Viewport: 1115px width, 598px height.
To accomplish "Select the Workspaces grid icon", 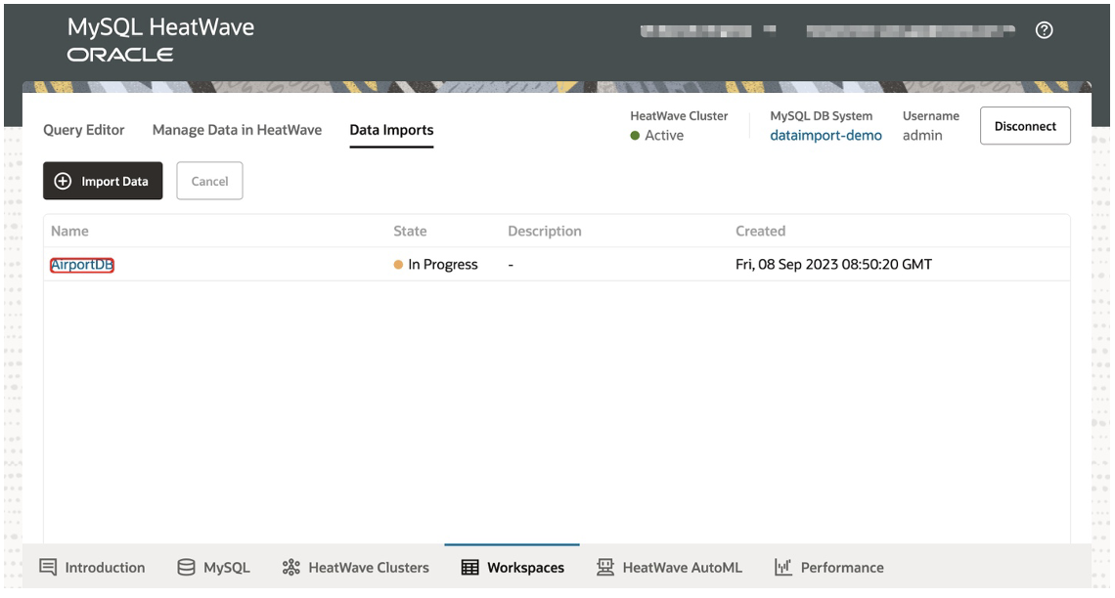I will 468,567.
